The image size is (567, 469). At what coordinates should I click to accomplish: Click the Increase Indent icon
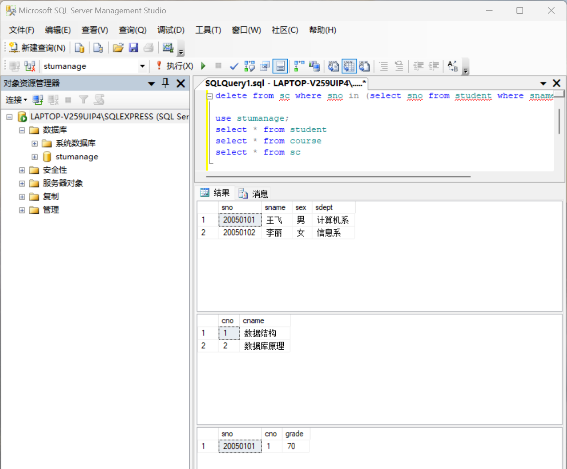pyautogui.click(x=434, y=66)
